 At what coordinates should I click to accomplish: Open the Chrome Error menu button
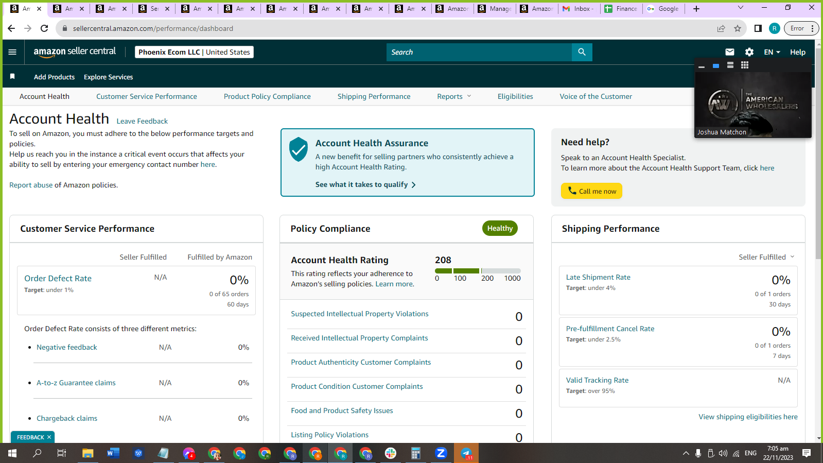[x=801, y=28]
